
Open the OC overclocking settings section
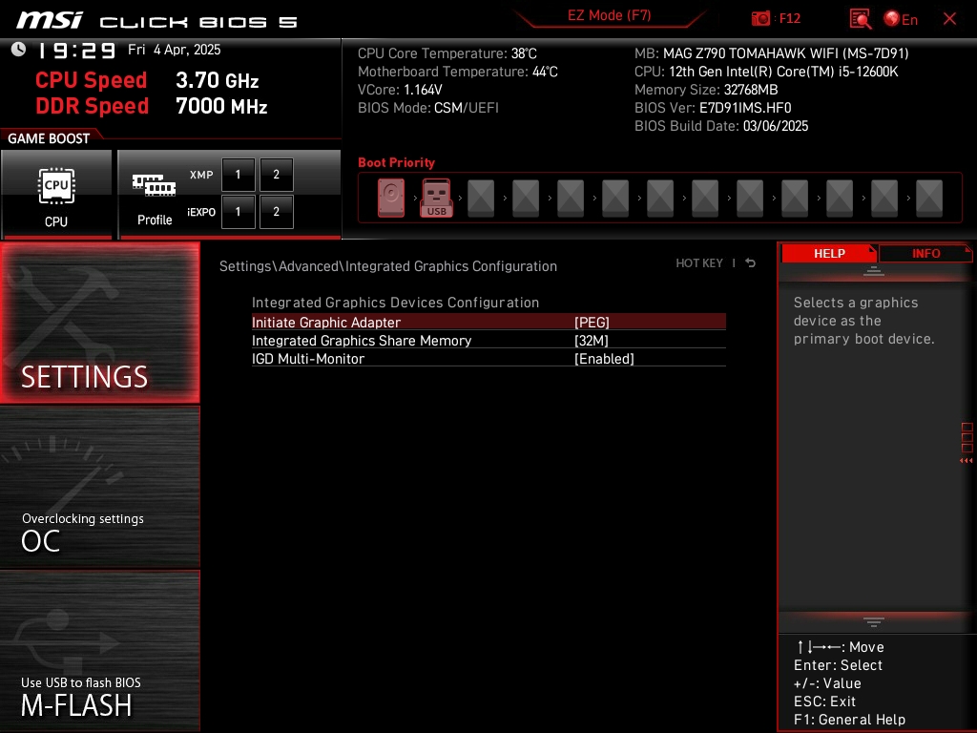coord(100,487)
